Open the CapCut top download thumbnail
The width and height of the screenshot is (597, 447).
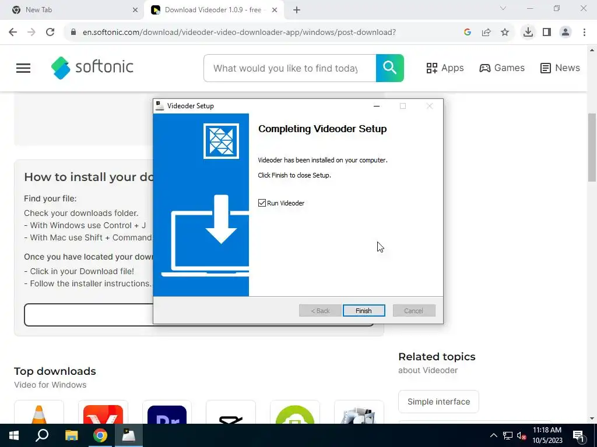(231, 412)
